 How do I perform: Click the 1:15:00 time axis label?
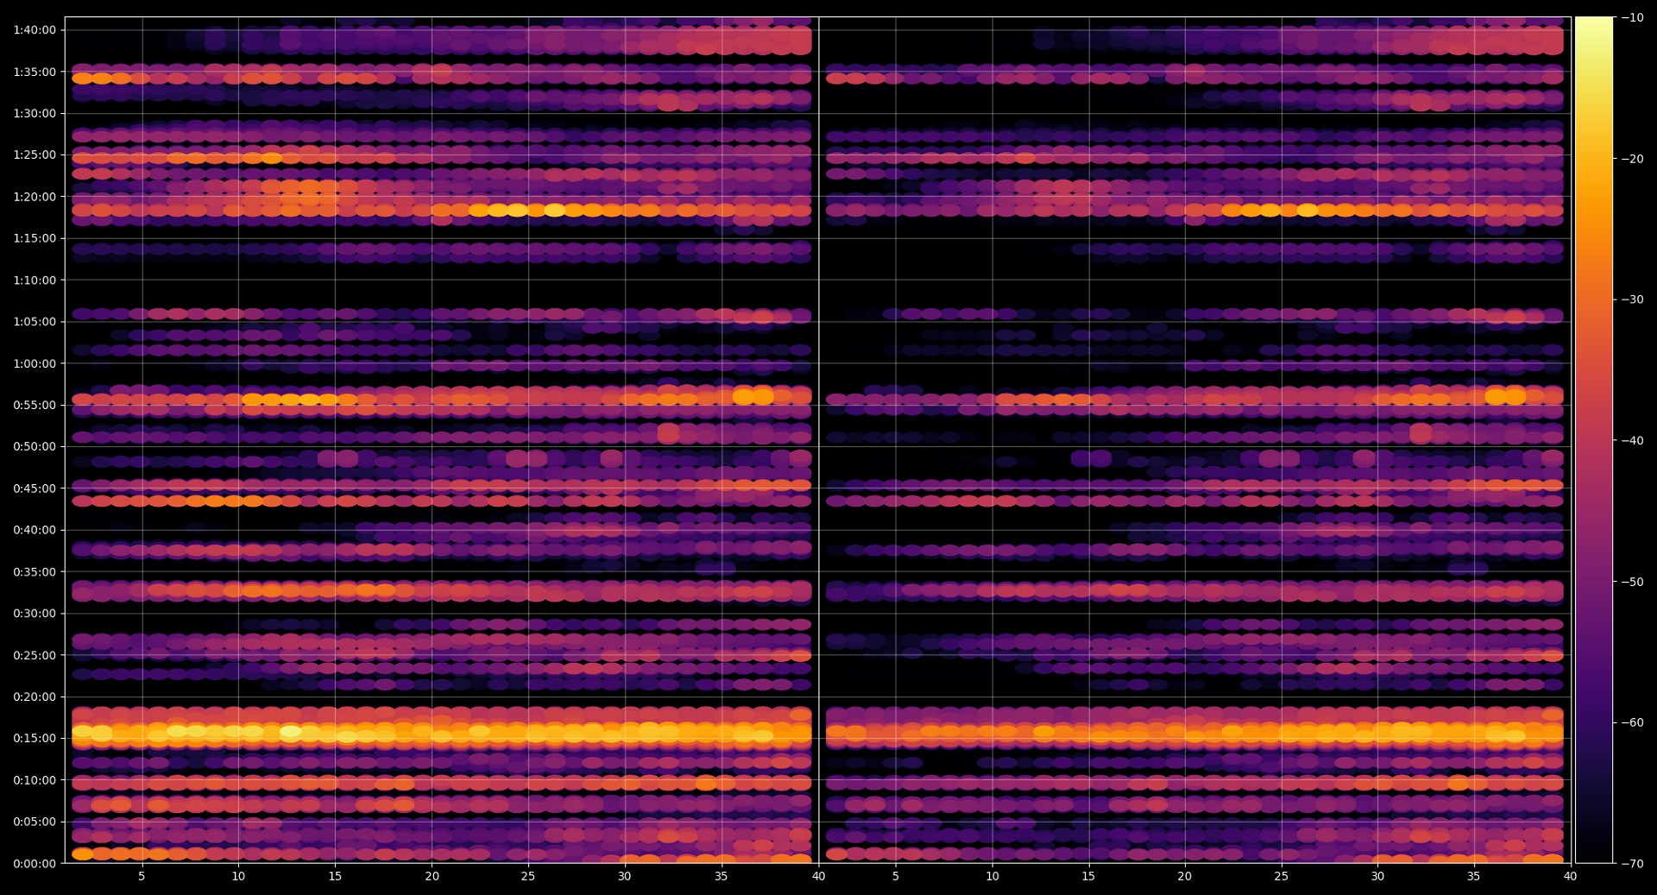35,238
